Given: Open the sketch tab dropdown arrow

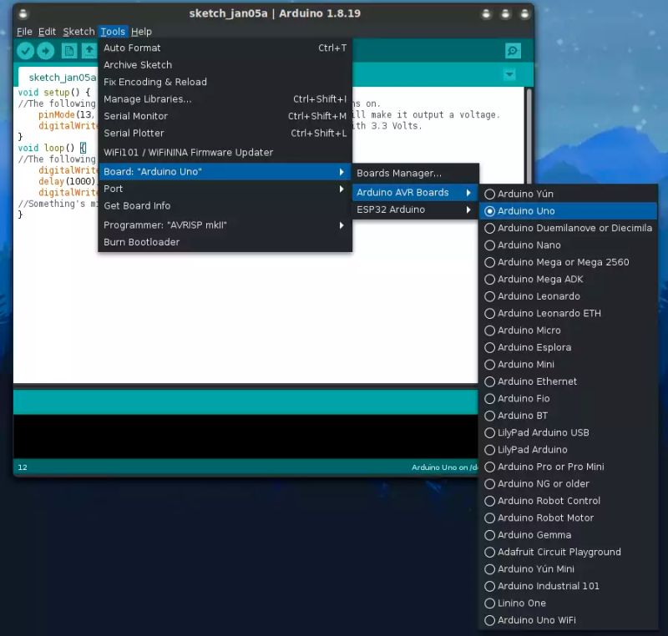Looking at the screenshot, I should tap(509, 75).
